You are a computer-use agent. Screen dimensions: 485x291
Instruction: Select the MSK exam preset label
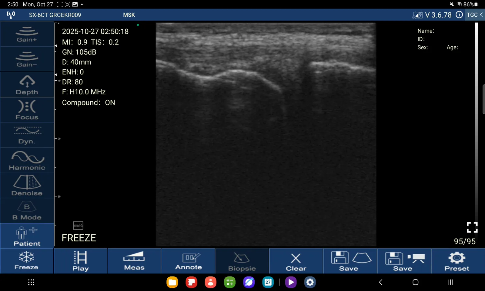tap(129, 15)
